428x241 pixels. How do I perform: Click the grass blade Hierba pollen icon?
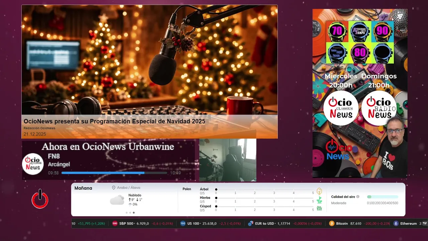point(319,200)
